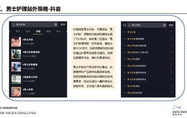Click magnifier icon before 男士护肤品评测

(125, 93)
